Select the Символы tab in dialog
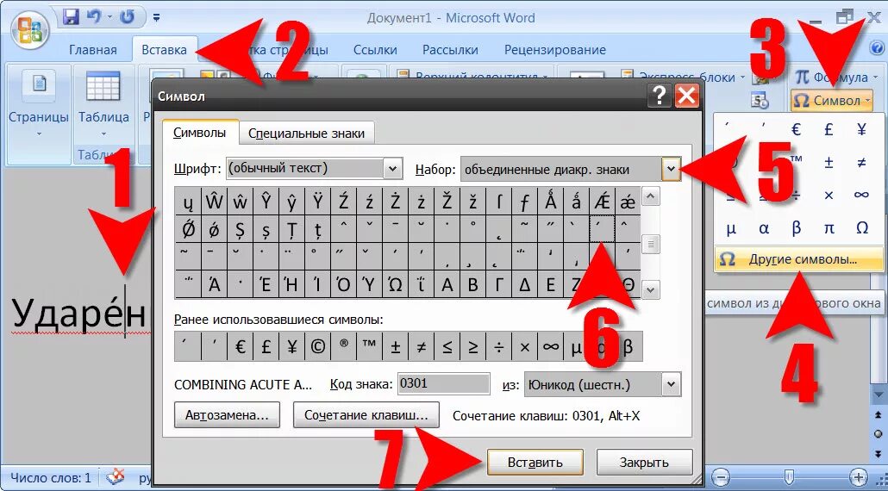The height and width of the screenshot is (491, 888). click(x=200, y=133)
